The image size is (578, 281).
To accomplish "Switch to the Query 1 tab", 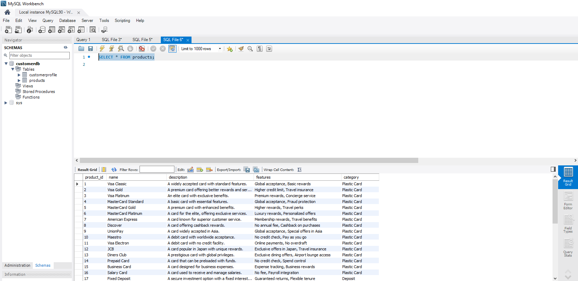I will coord(83,40).
